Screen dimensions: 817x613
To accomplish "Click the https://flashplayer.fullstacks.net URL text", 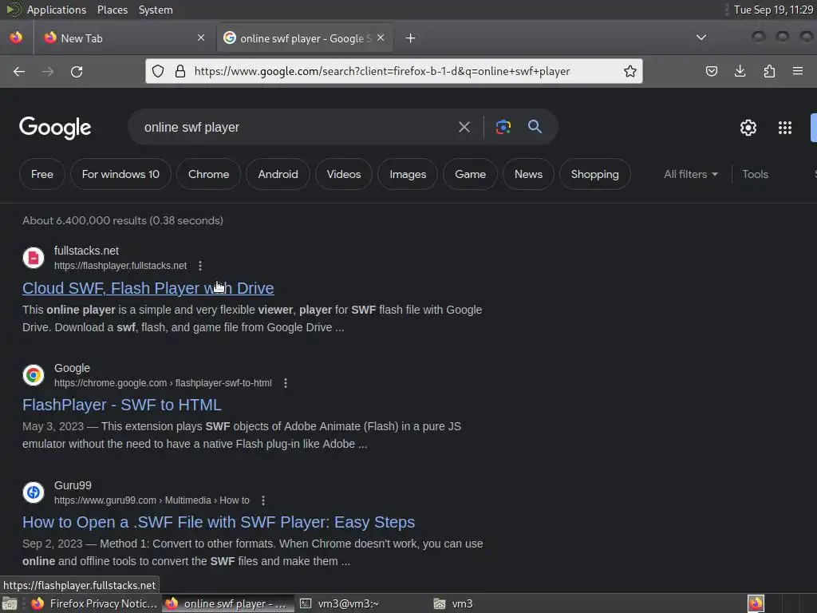I will [x=120, y=266].
